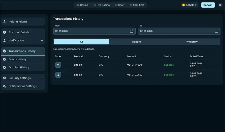Click the Security Settings shield icon
Screen dimensions: 225x132
5,78
